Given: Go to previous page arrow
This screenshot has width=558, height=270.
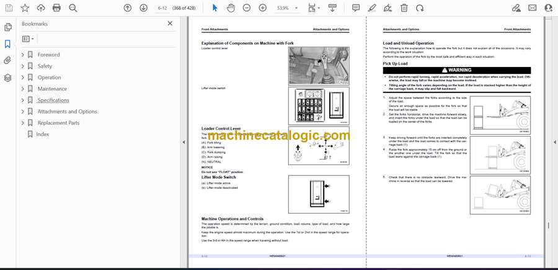Looking at the screenshot, I should click(127, 8).
